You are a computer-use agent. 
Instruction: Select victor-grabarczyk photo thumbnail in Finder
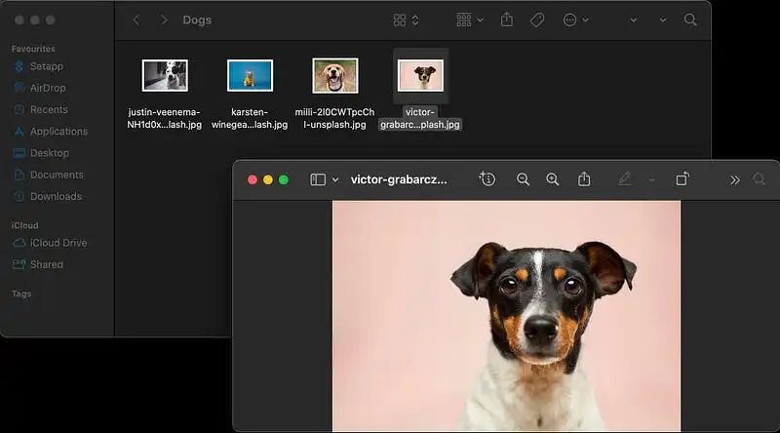tap(420, 76)
